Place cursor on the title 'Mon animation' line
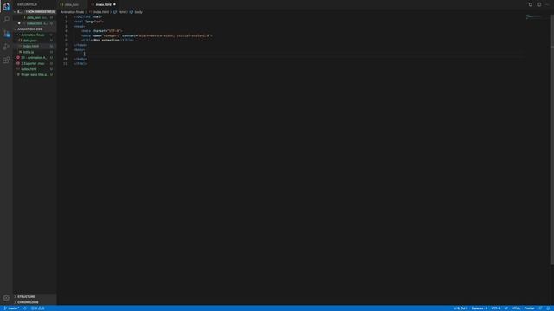Viewport: 554px width, 311px height. click(x=107, y=41)
